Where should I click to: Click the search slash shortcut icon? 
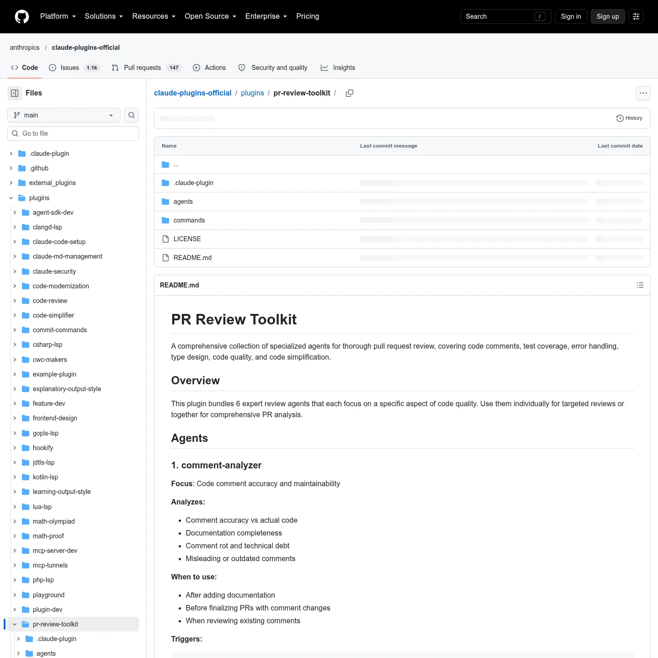[x=540, y=16]
